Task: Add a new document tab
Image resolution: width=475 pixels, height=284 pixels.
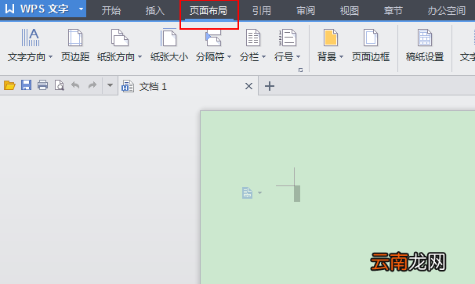Action: 270,86
